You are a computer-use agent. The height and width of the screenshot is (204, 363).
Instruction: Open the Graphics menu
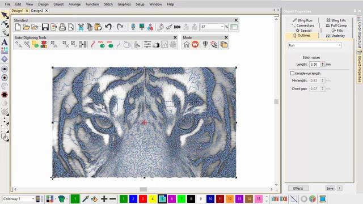click(124, 4)
